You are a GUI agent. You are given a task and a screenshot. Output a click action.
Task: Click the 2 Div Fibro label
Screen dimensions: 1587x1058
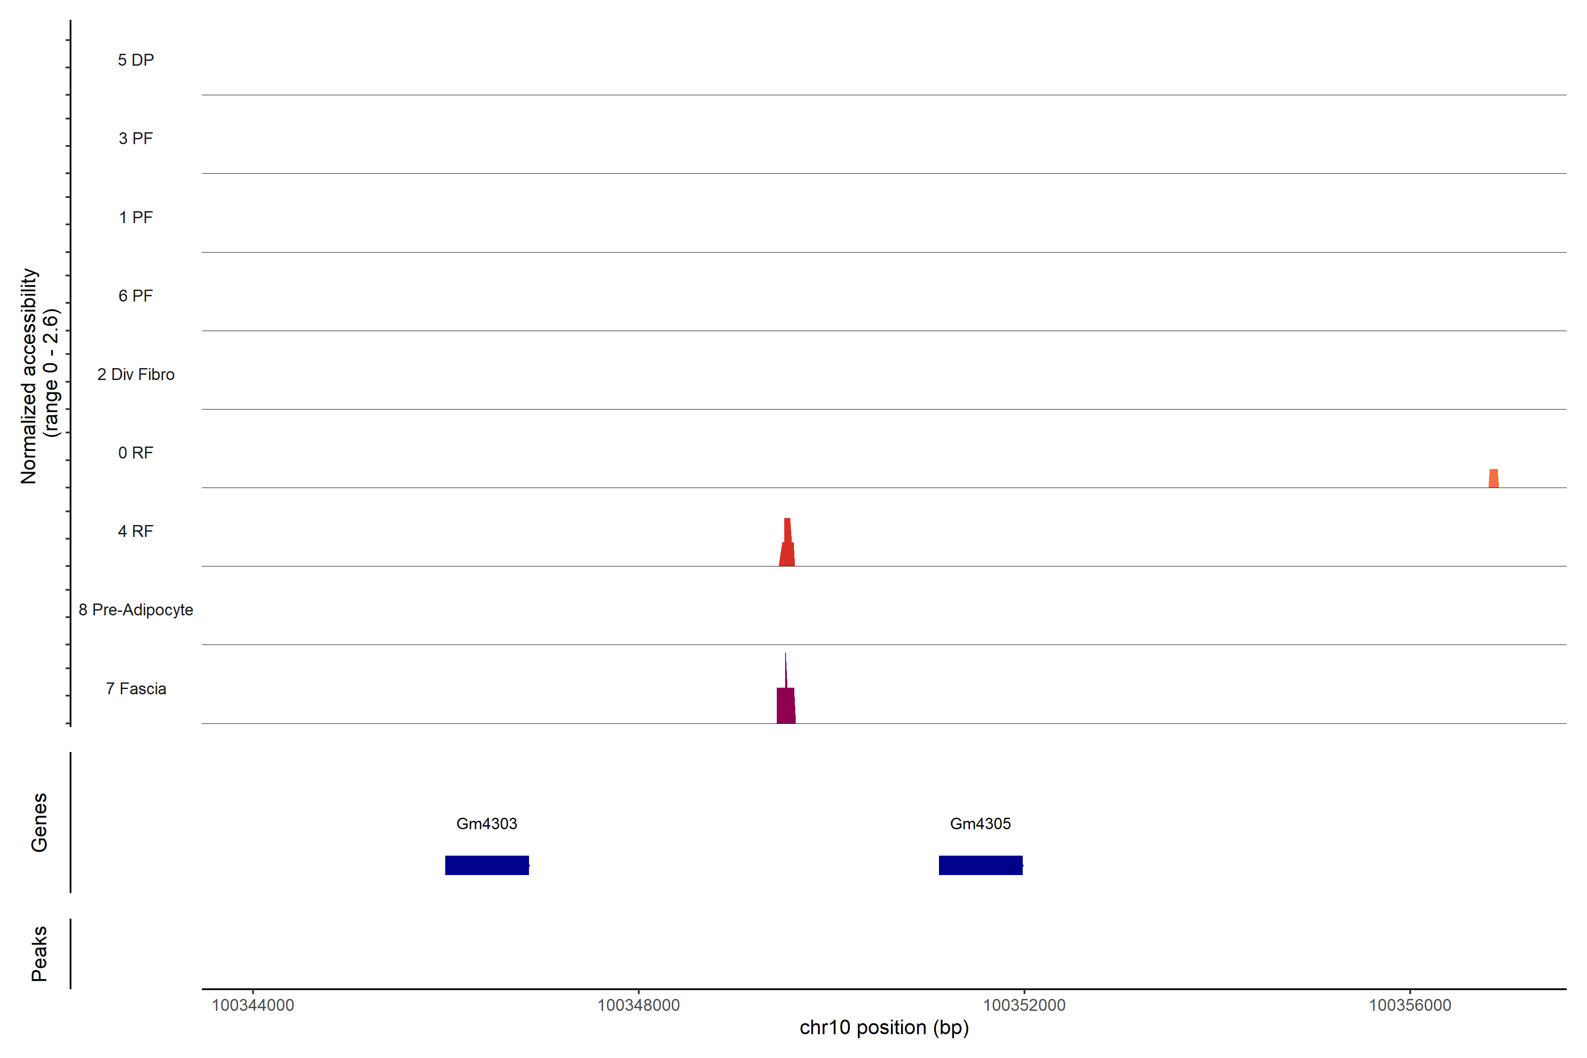pyautogui.click(x=136, y=374)
